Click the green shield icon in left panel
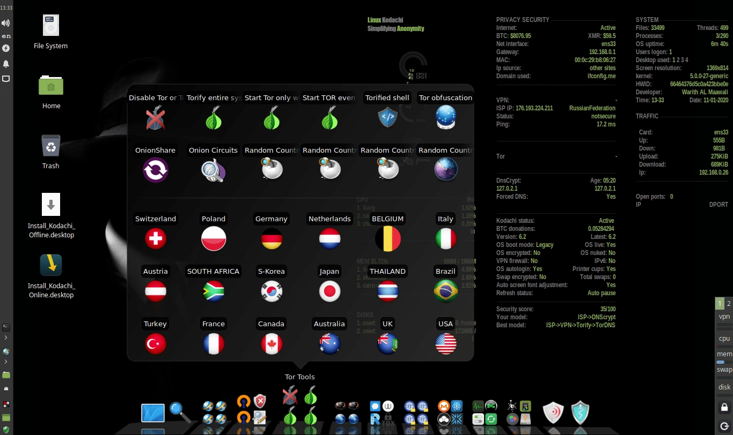733x435 pixels. (x=6, y=430)
